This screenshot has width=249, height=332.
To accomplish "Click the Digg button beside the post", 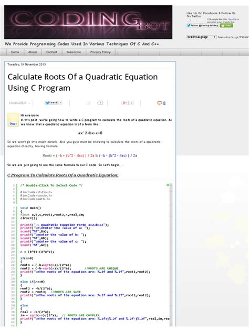I will click(13, 123).
